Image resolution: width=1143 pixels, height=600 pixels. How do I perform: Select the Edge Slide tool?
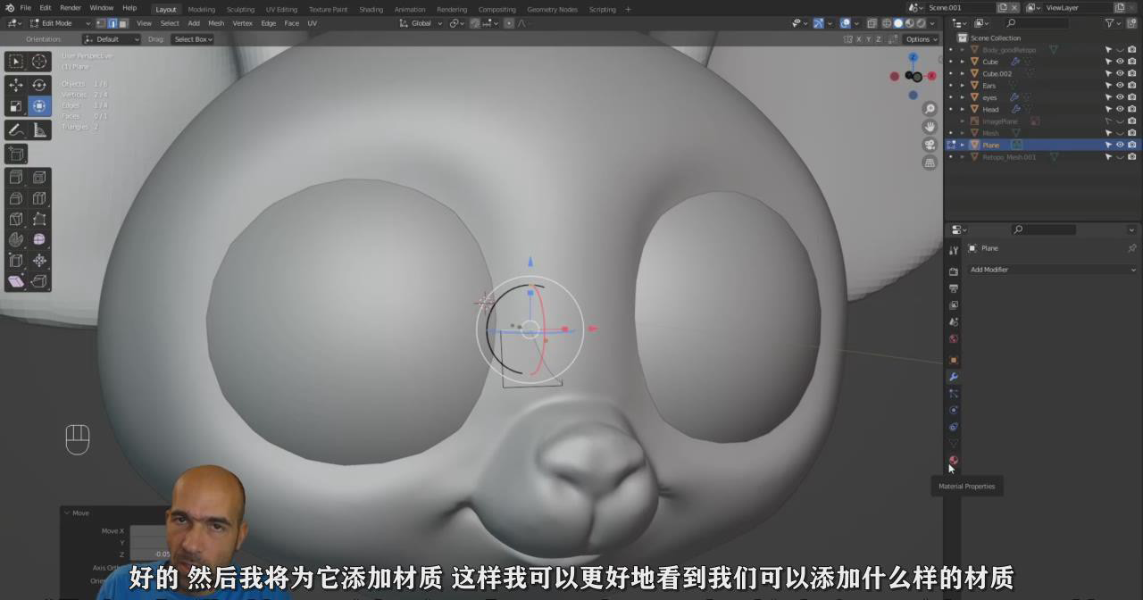pyautogui.click(x=16, y=261)
